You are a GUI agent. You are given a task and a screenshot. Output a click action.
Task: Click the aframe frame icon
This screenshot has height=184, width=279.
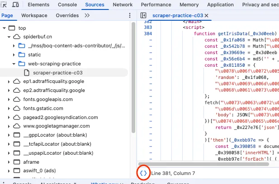click(x=17, y=162)
